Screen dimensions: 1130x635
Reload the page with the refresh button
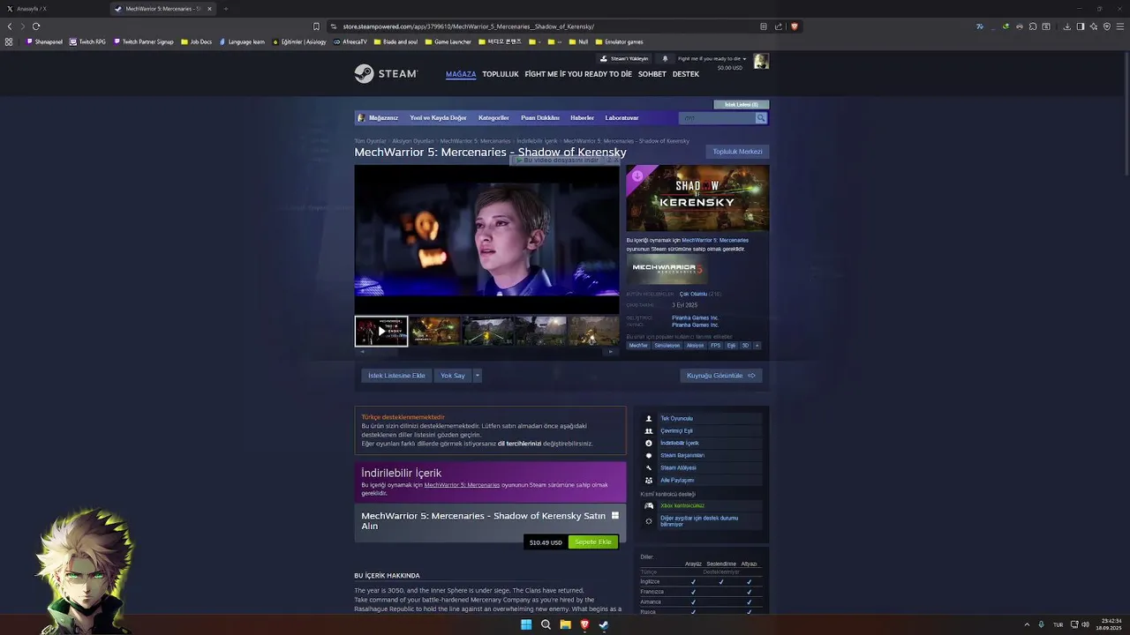36,26
